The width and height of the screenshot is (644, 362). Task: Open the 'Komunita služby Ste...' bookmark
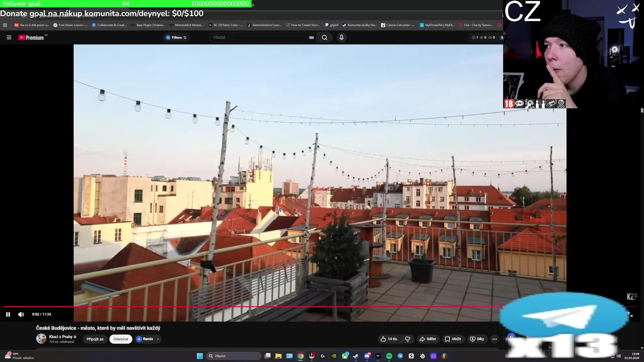360,25
